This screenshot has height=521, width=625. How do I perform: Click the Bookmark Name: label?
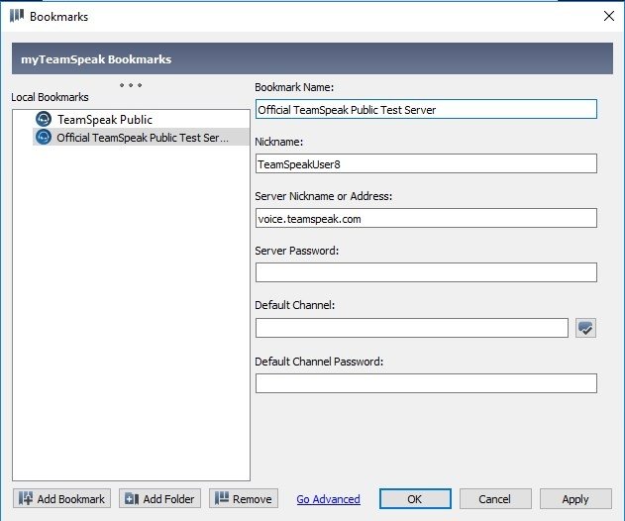294,87
